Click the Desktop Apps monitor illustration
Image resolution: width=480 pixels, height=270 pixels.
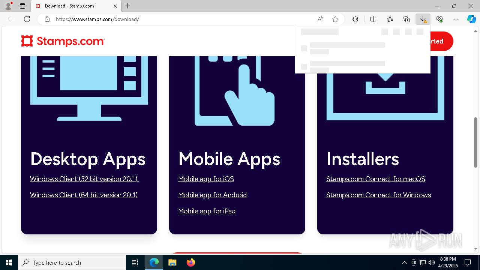coord(89,88)
